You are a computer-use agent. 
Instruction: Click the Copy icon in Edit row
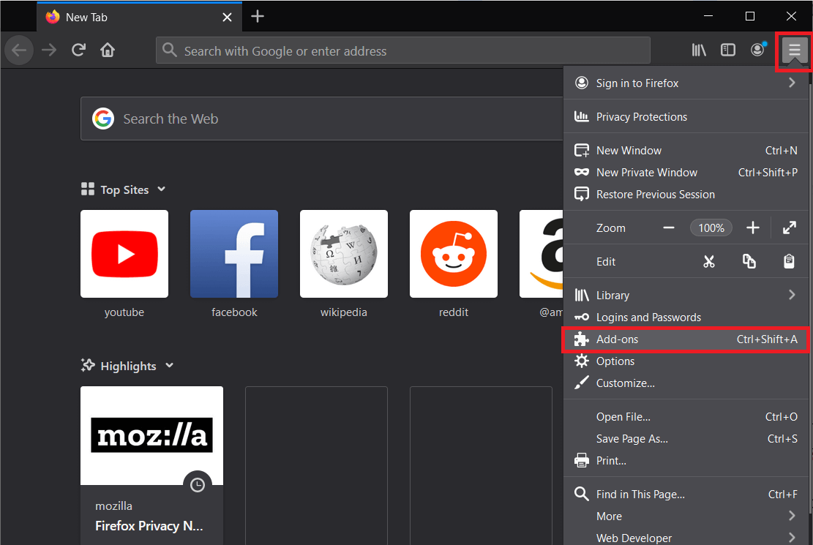point(749,261)
